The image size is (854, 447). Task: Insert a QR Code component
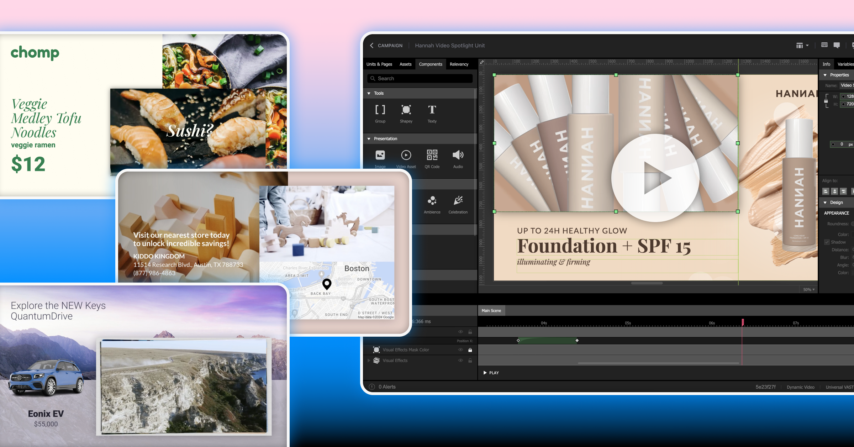click(432, 155)
